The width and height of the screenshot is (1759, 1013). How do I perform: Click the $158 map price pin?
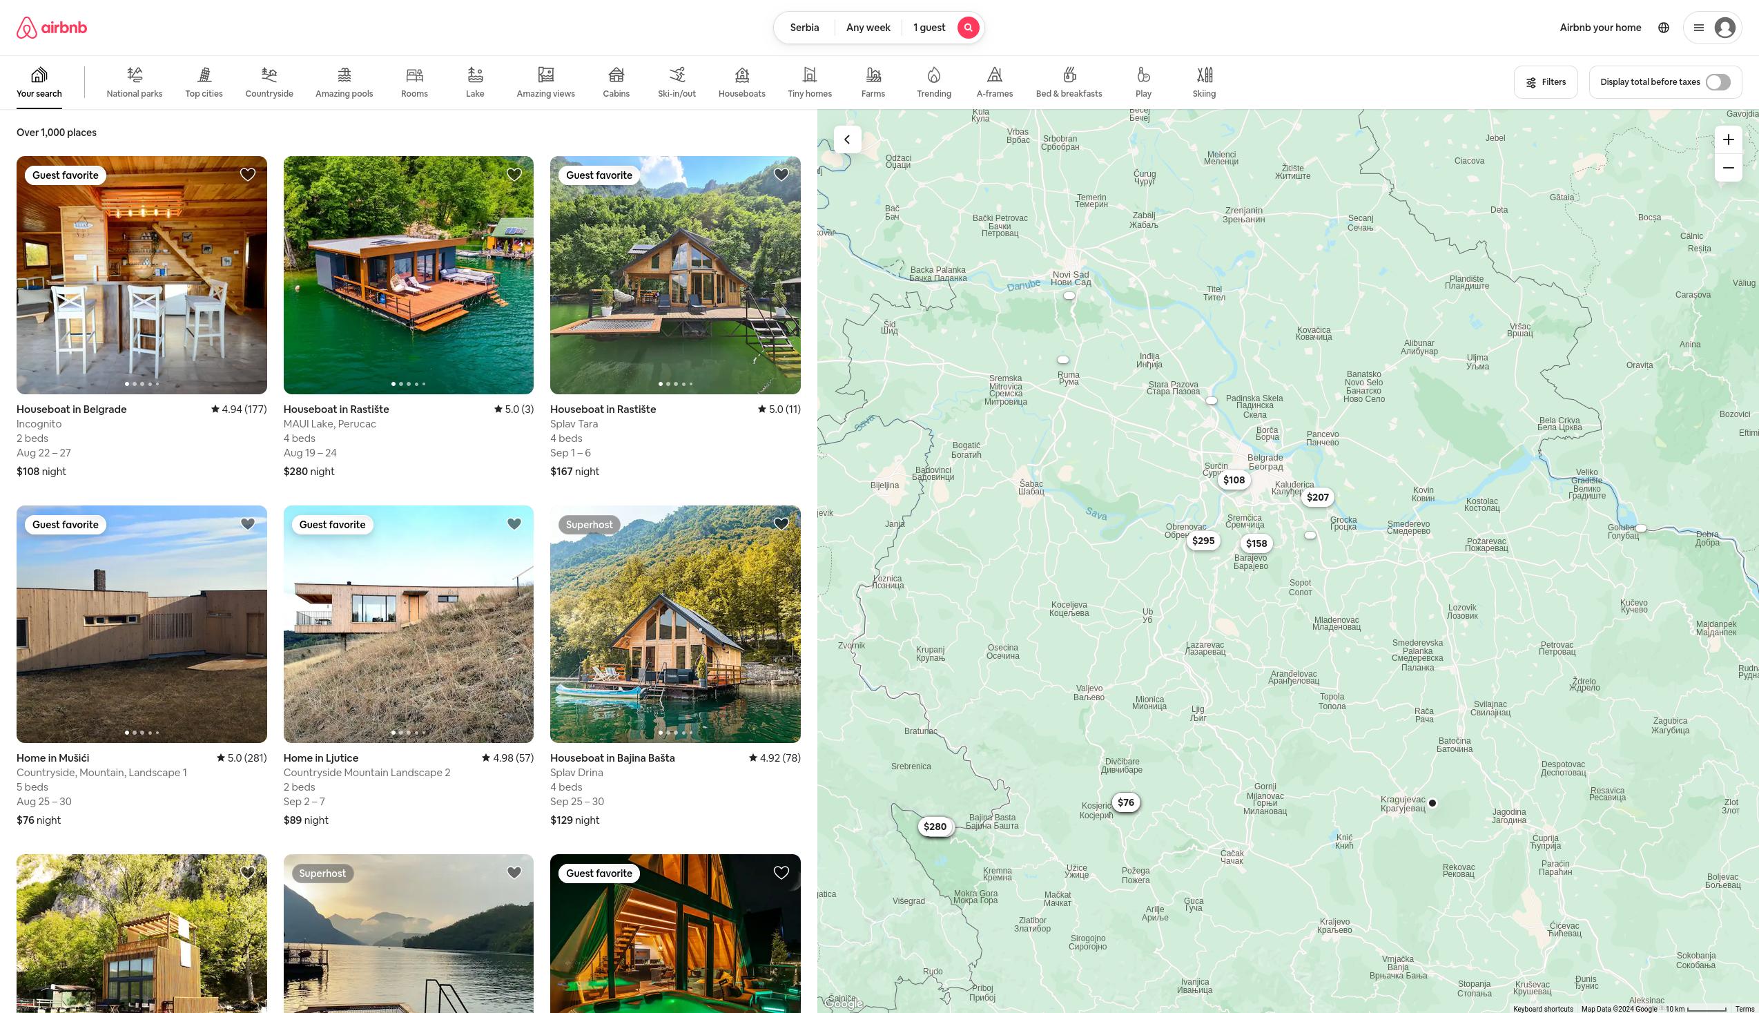(x=1256, y=543)
